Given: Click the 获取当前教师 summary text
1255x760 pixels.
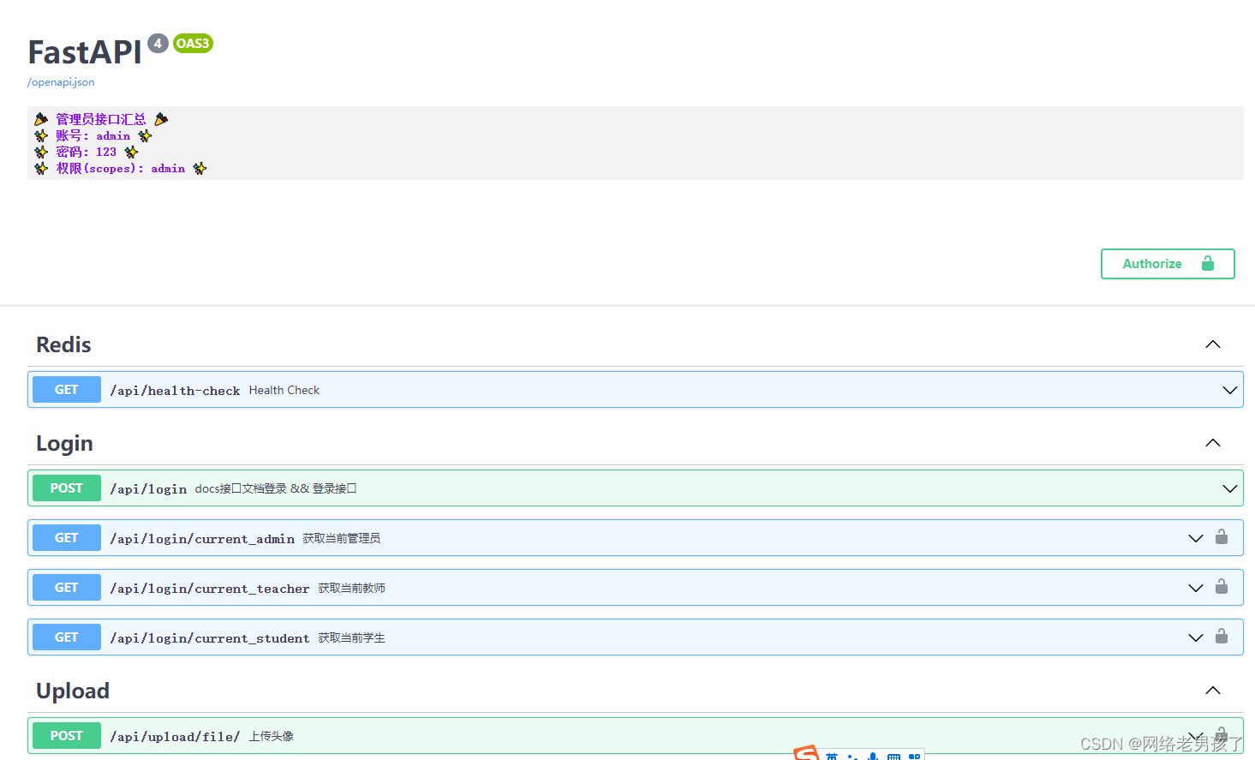Looking at the screenshot, I should point(352,588).
